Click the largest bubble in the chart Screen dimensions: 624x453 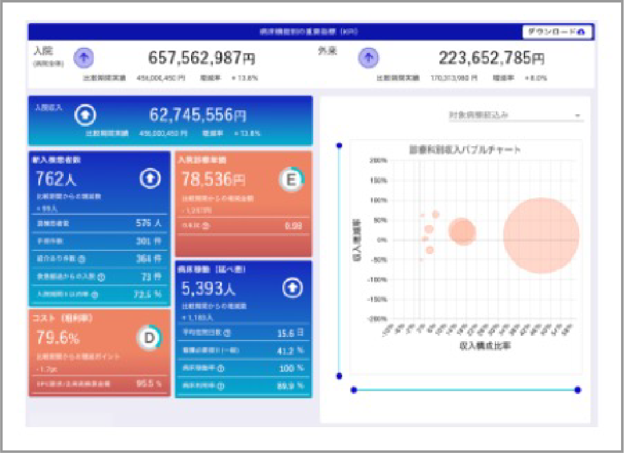[x=541, y=236]
